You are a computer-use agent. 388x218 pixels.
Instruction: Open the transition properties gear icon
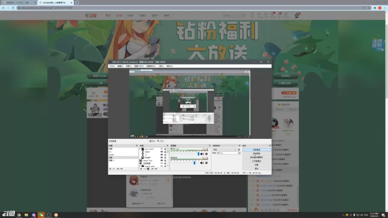click(239, 150)
